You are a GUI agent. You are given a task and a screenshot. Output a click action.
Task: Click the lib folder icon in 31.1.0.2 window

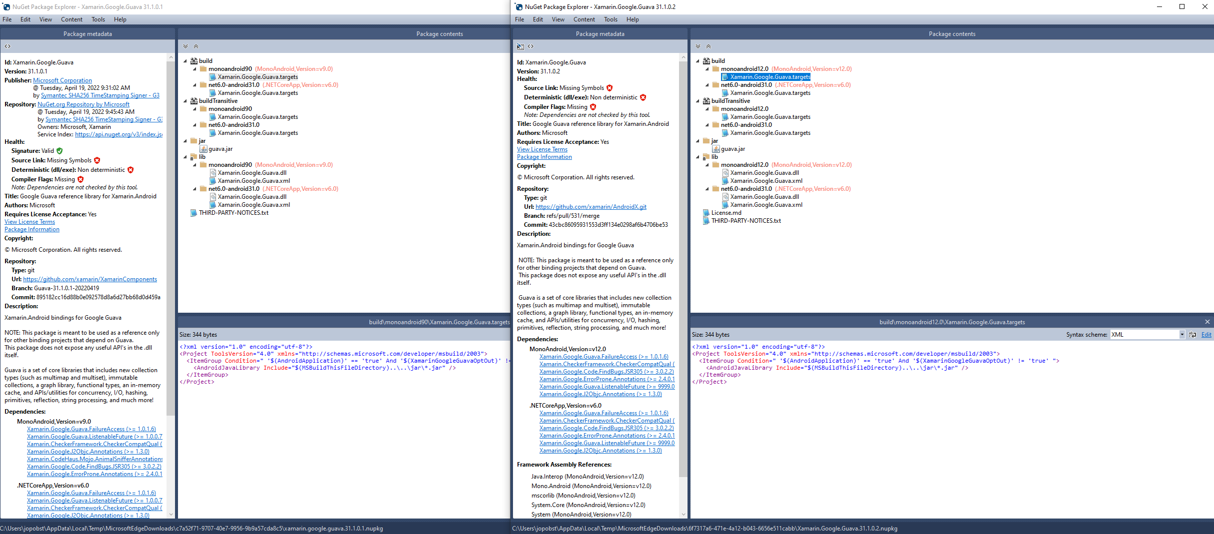(x=706, y=157)
